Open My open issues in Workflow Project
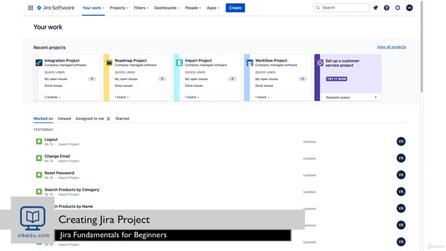Viewport: 446px width, 251px height. click(267, 79)
